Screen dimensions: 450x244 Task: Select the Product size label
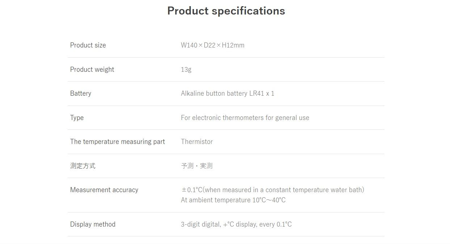(88, 45)
